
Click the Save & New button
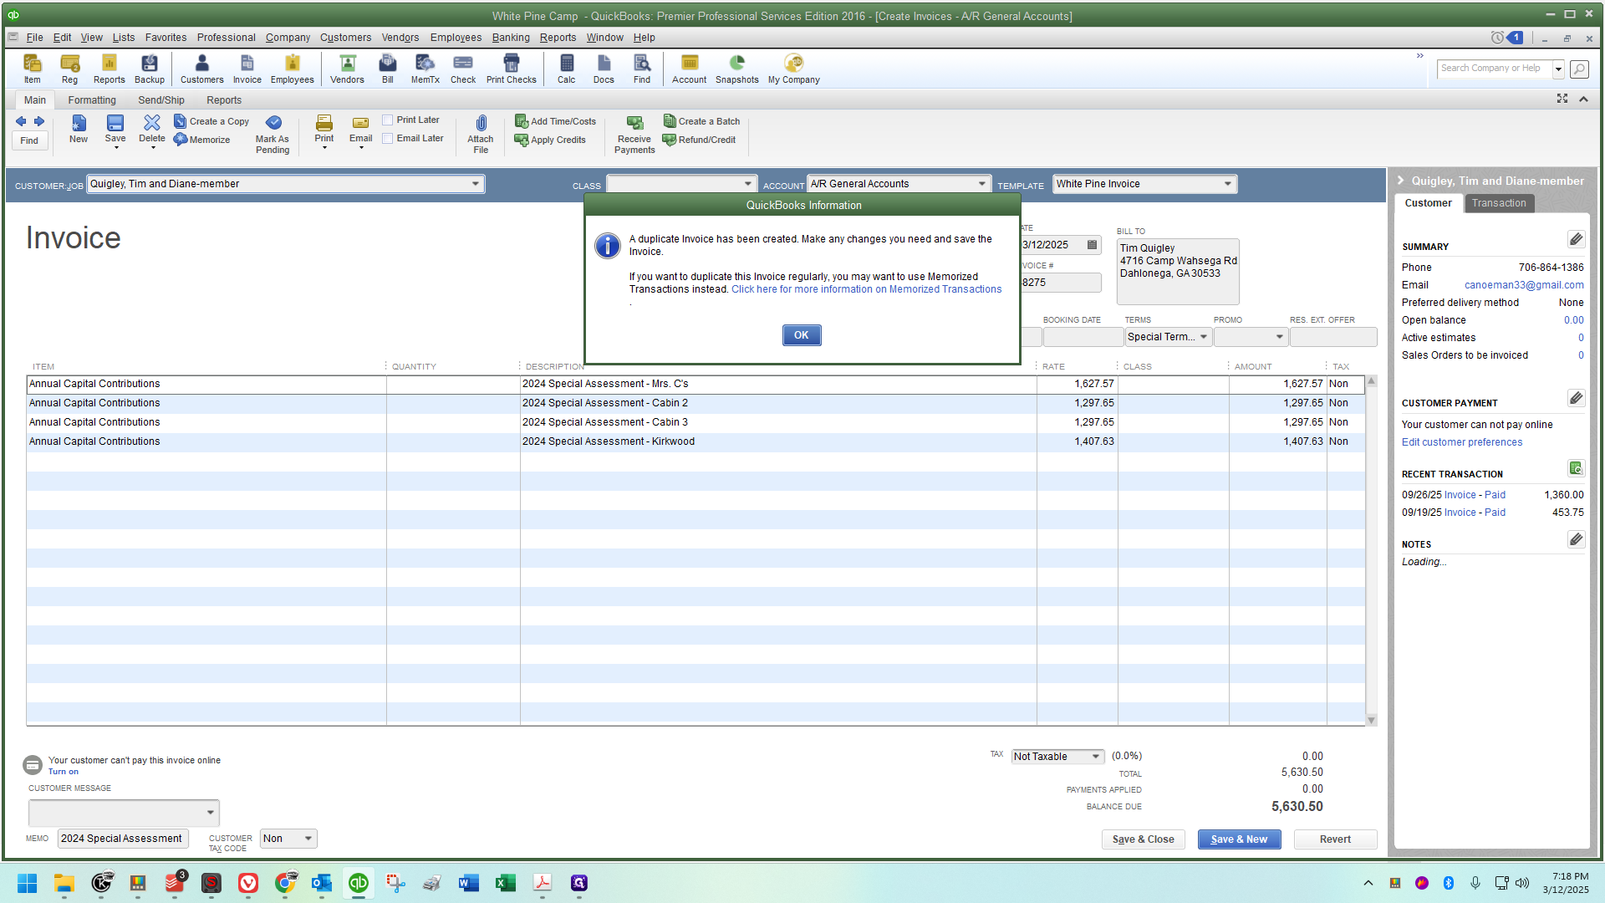tap(1239, 839)
